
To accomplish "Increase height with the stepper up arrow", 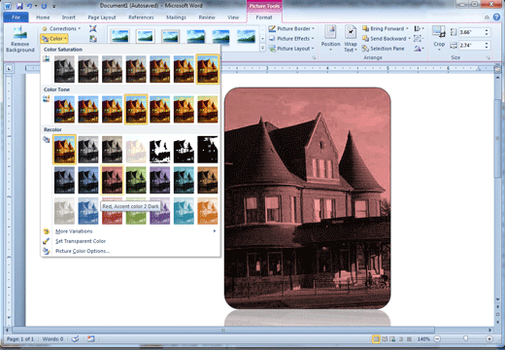I will click(x=487, y=30).
